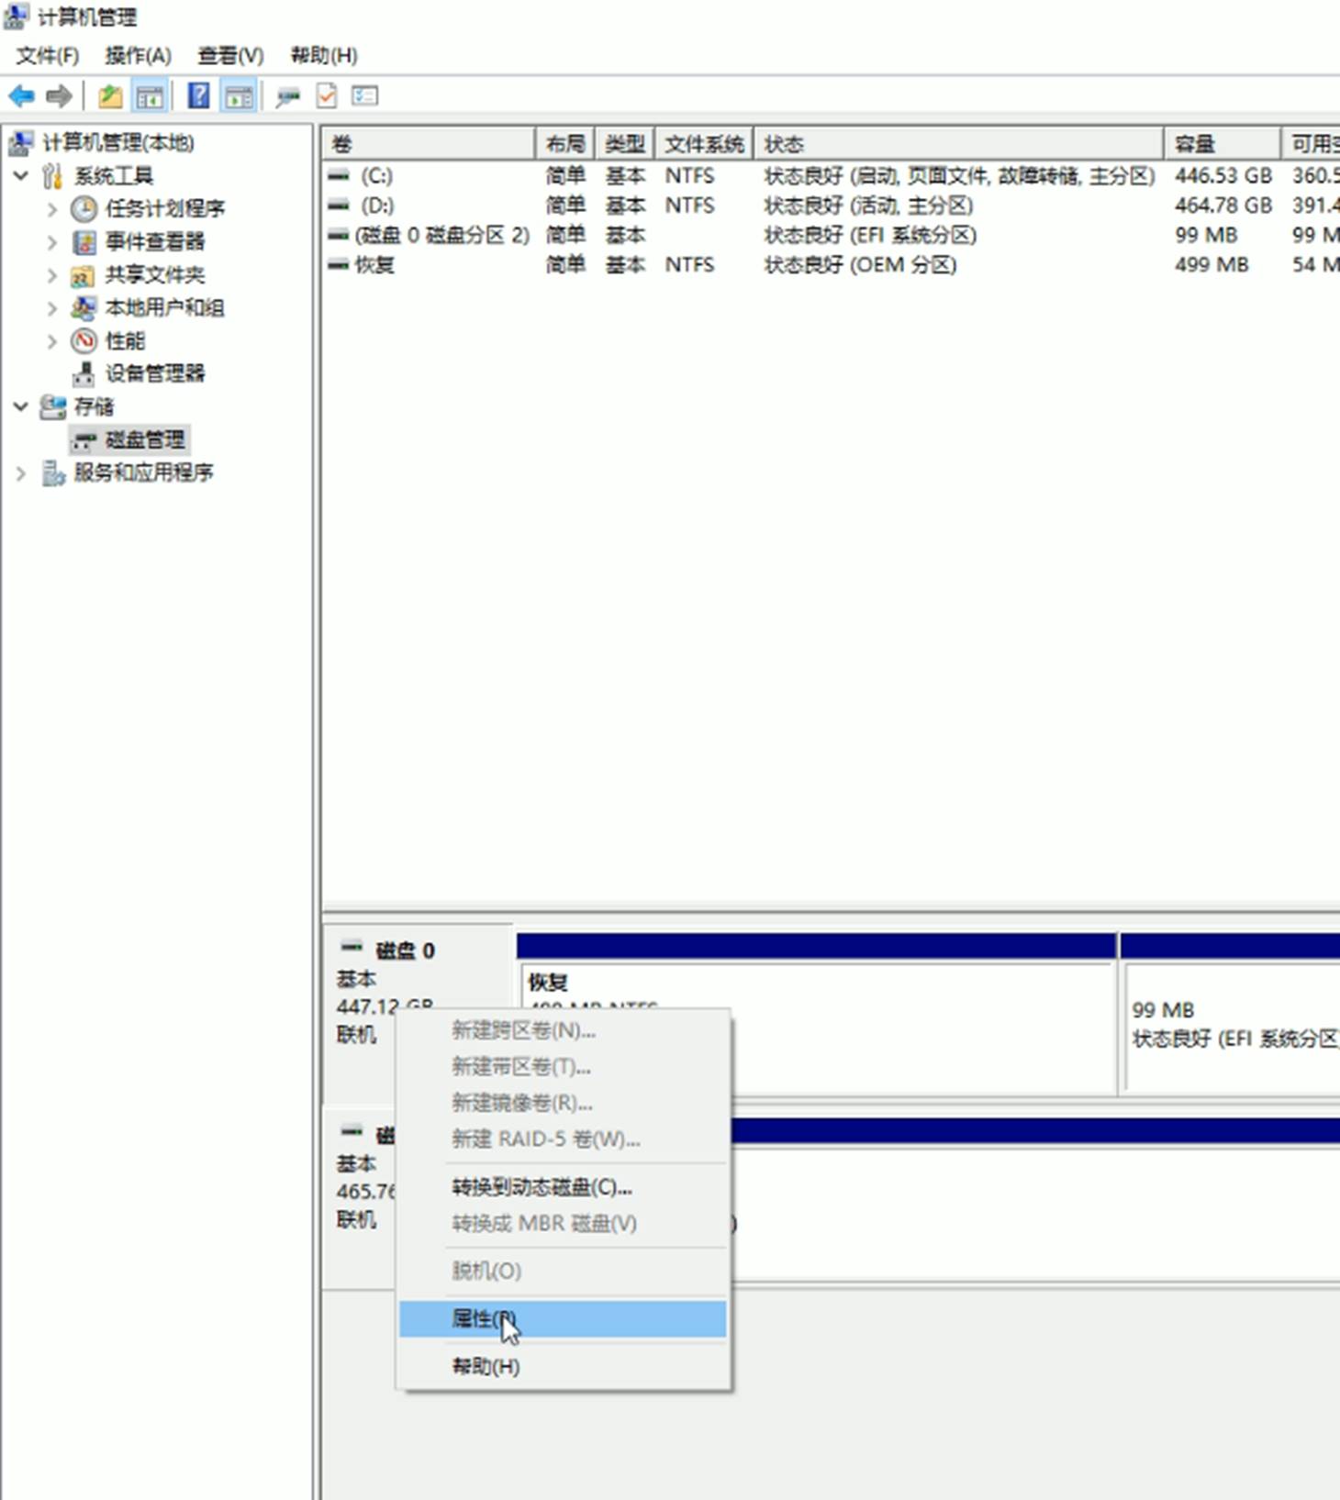Expand the 服务和应用程序 node

(x=20, y=473)
